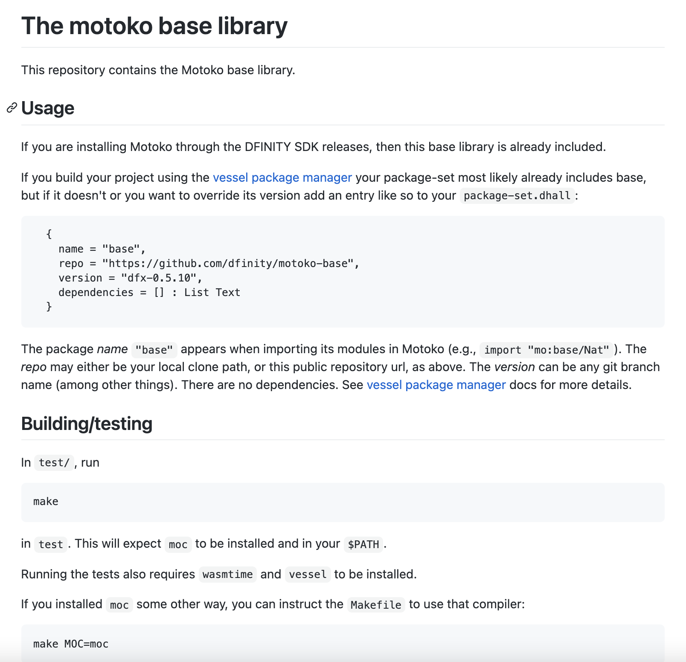Click the repo URL line in code block

(209, 264)
